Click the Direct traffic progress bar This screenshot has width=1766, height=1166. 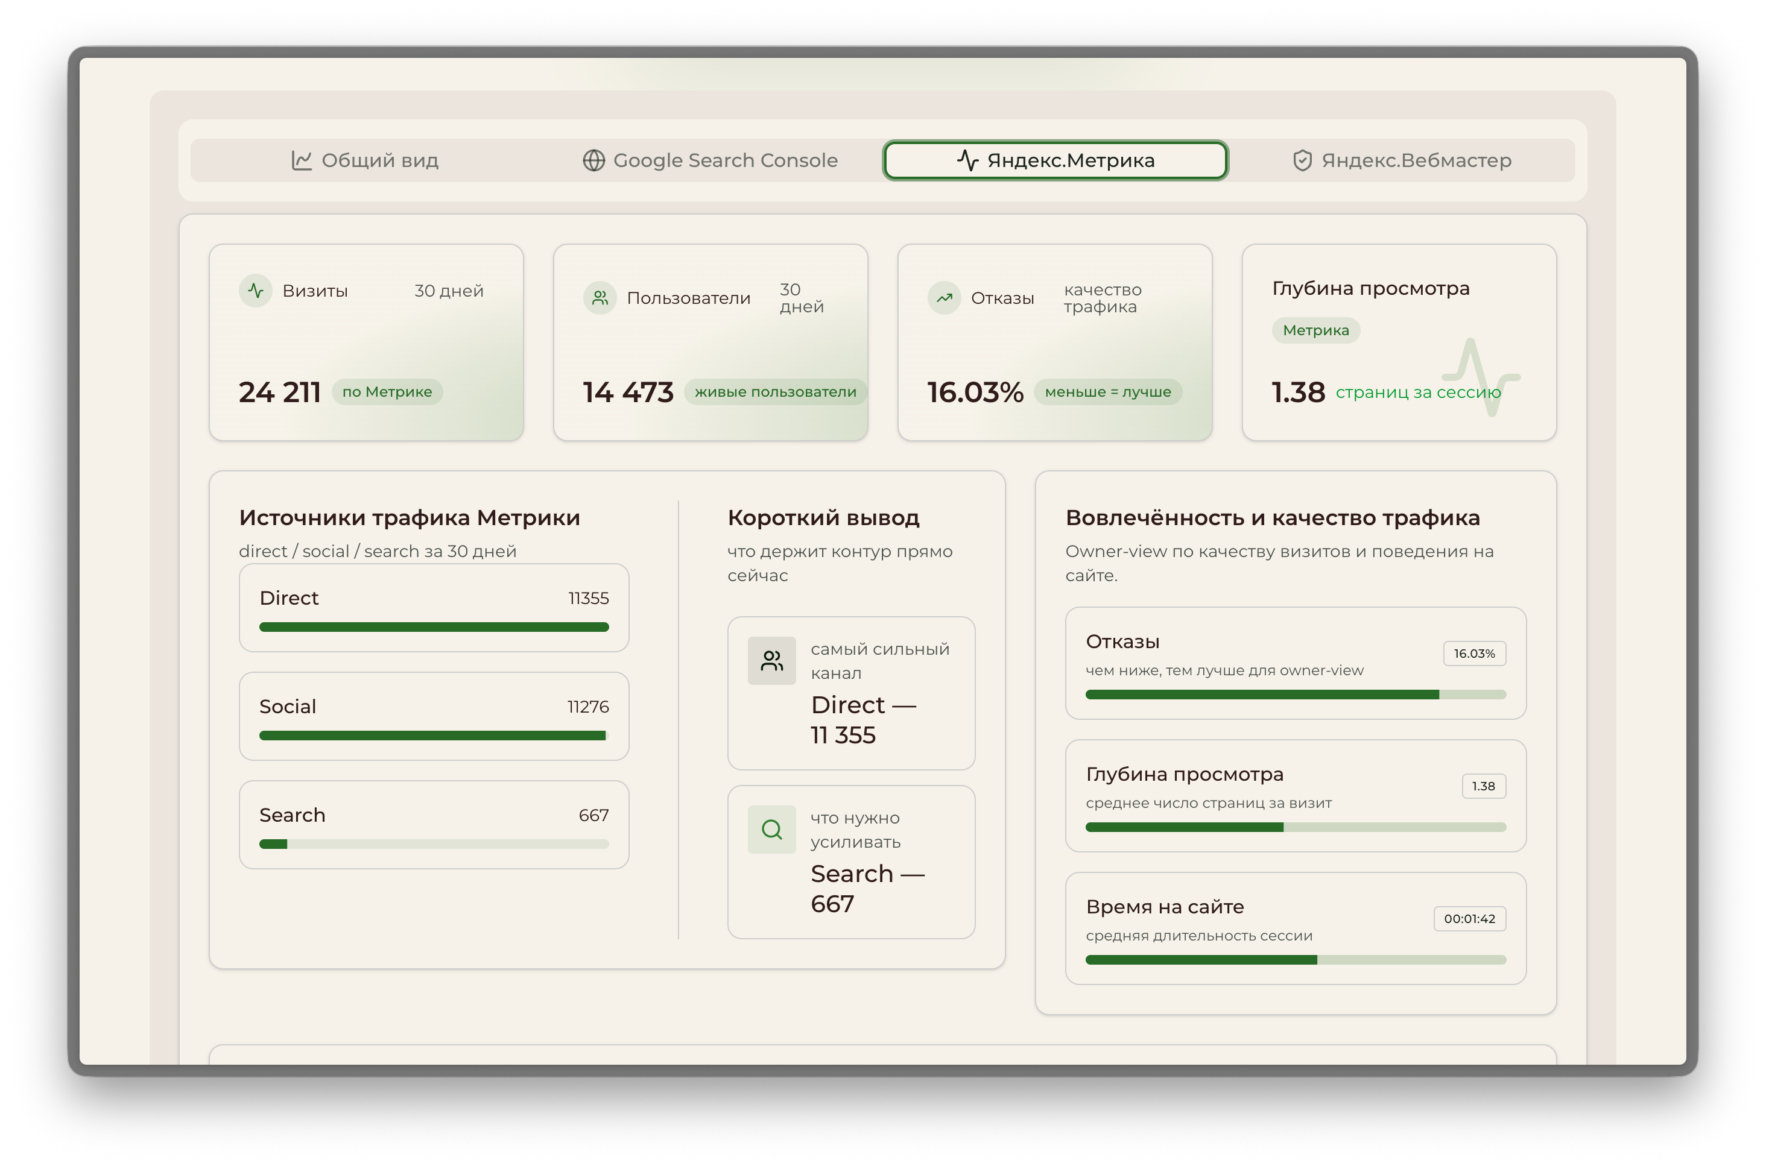point(434,627)
